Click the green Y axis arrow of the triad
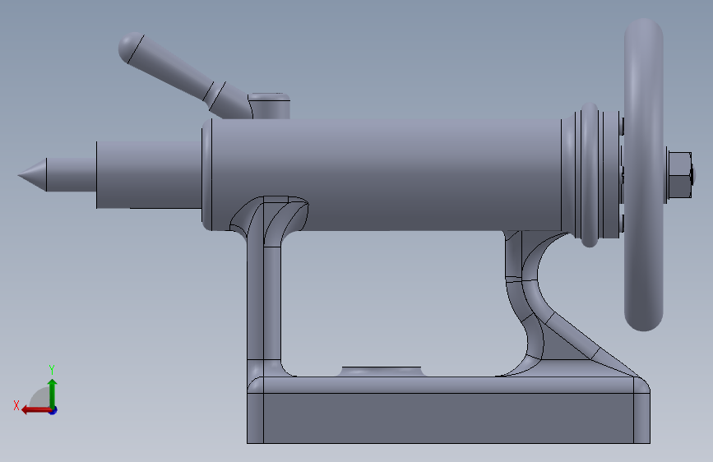713x462 pixels. point(53,392)
